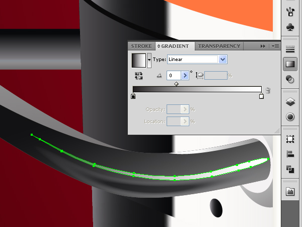Open the Opacity dropdown arrow

point(185,109)
